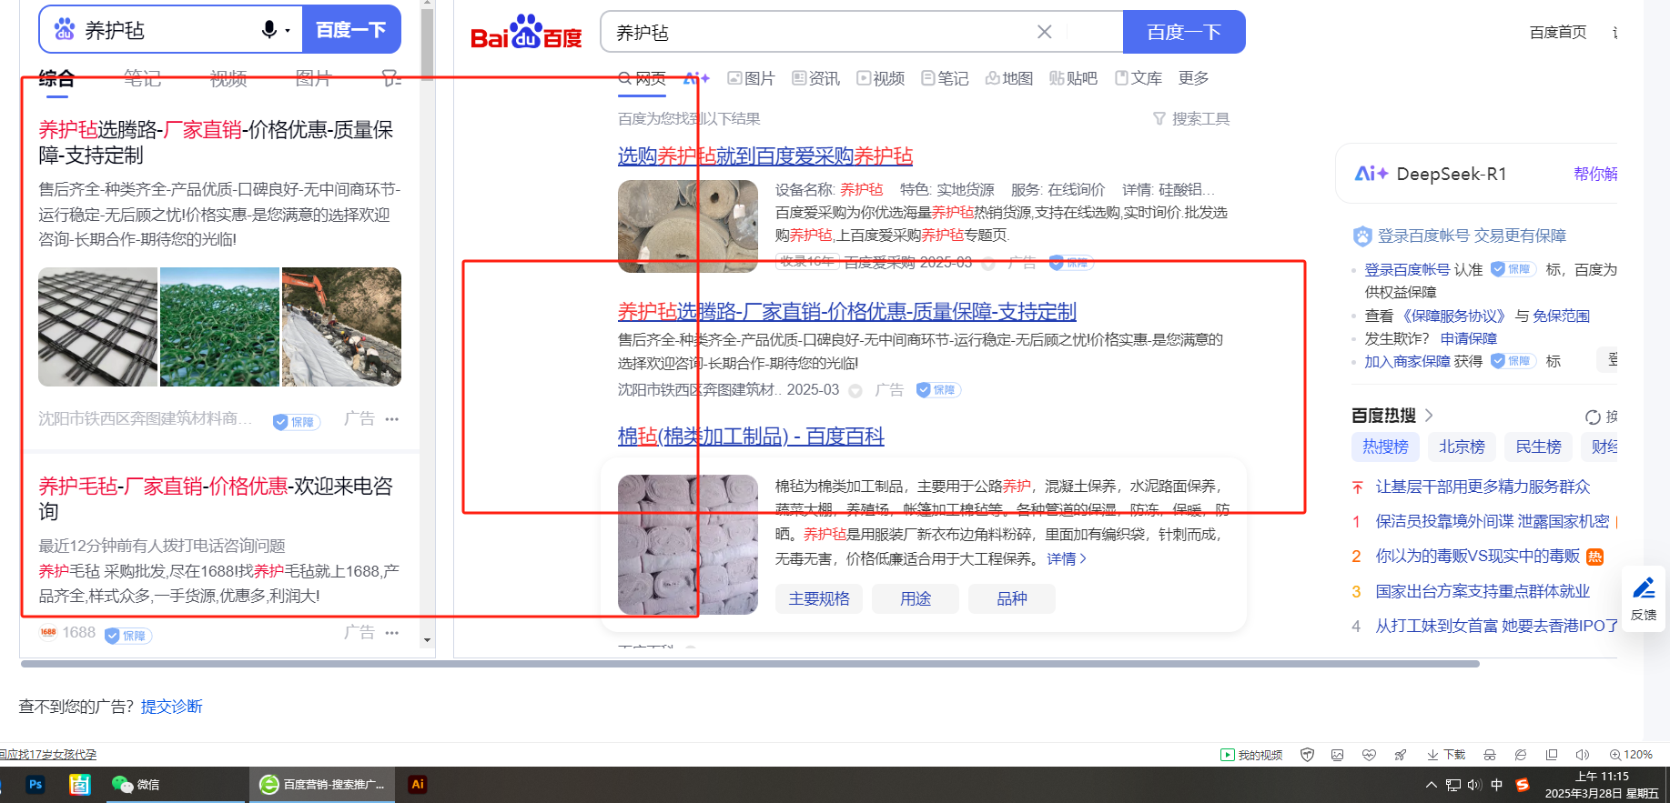Click 百度一下 button in mobile preview

(351, 30)
